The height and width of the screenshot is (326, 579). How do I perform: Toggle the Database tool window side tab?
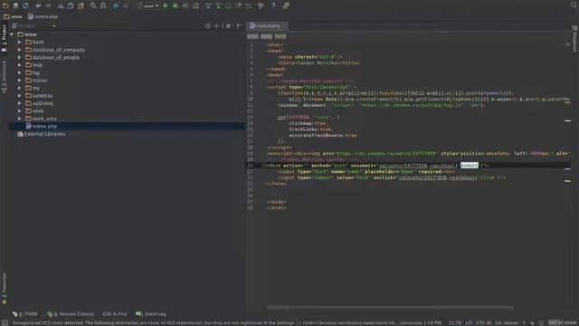574,39
